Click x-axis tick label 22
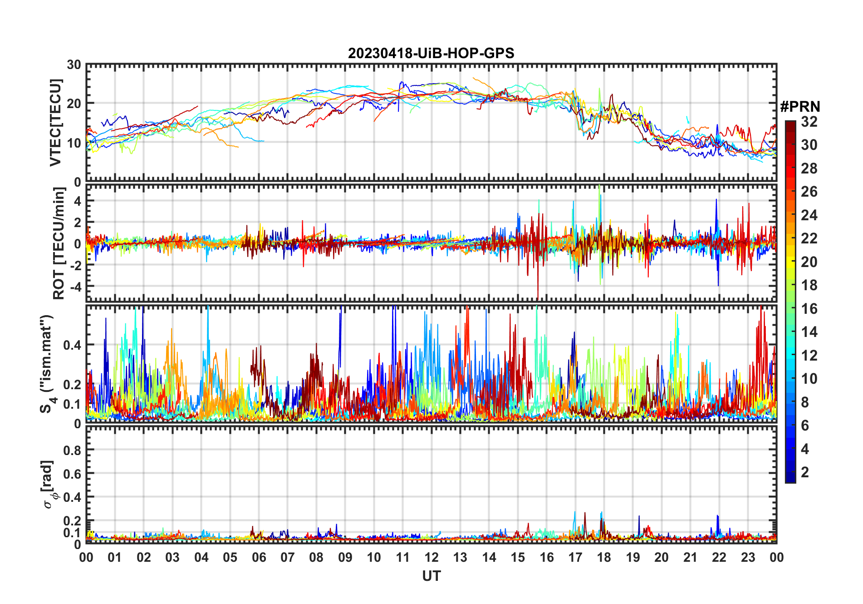The image size is (863, 604). tap(719, 557)
